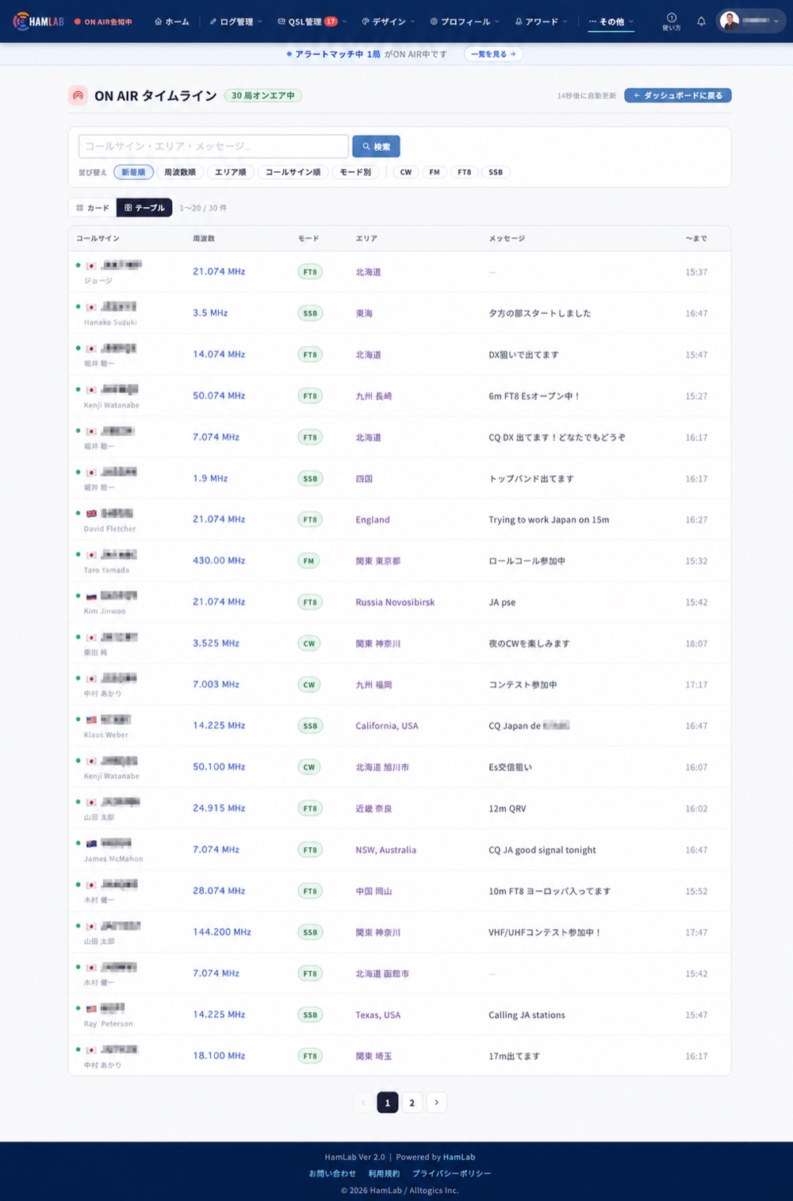Viewport: 793px width, 1201px height.
Task: Click the 四国 area link
Action: (364, 478)
